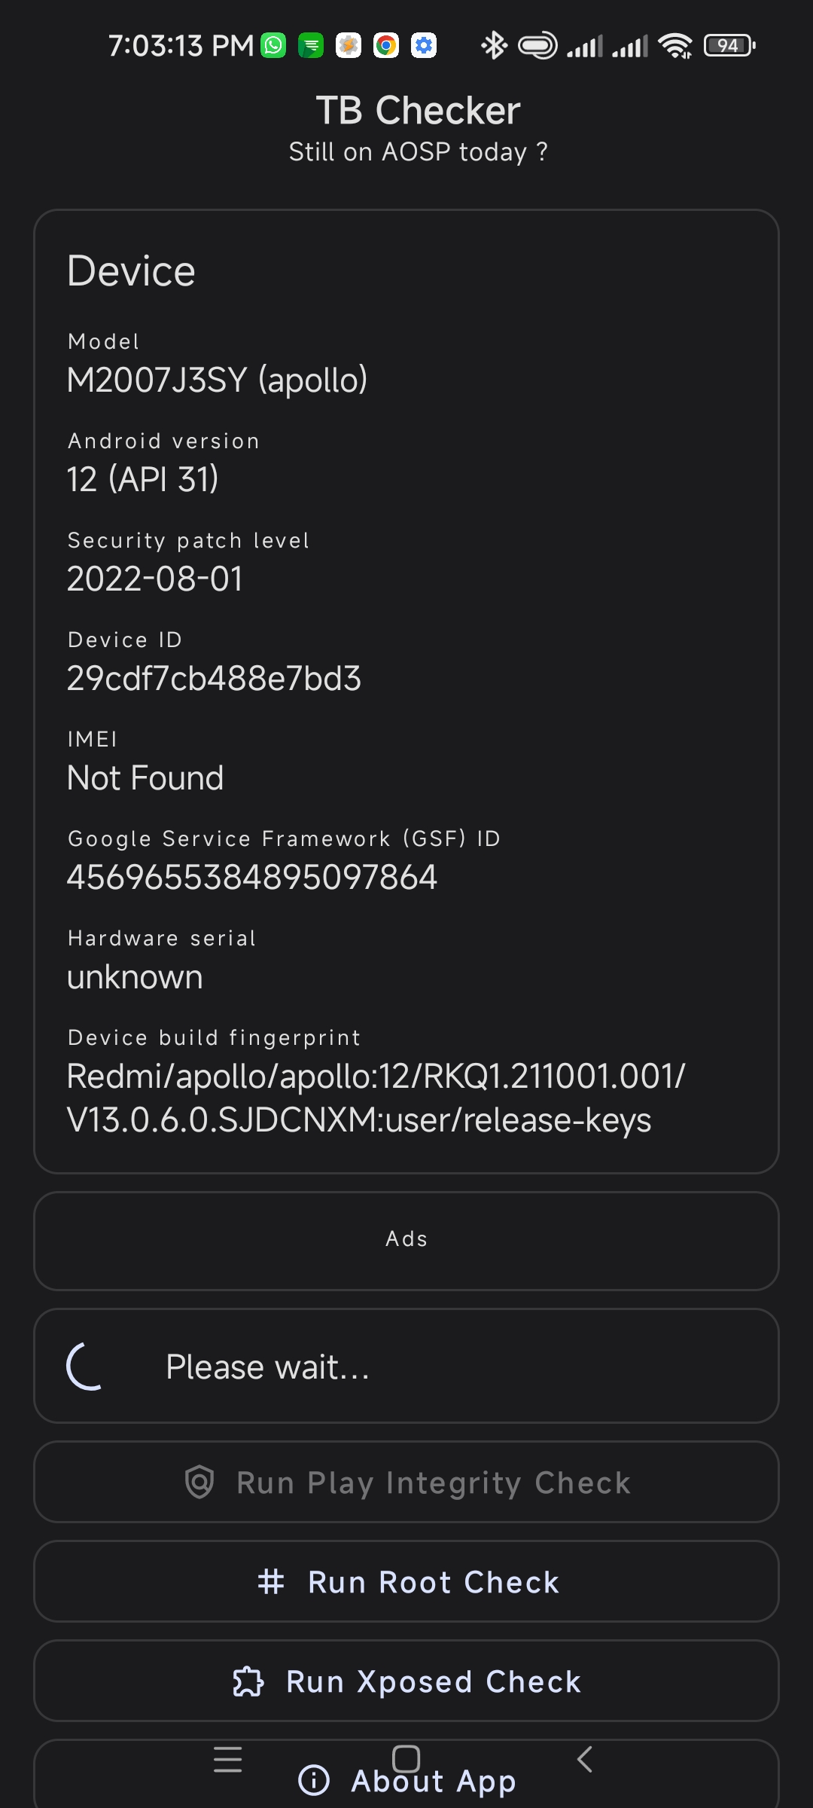
Task: Start the Run Root Check button
Action: tap(434, 1582)
